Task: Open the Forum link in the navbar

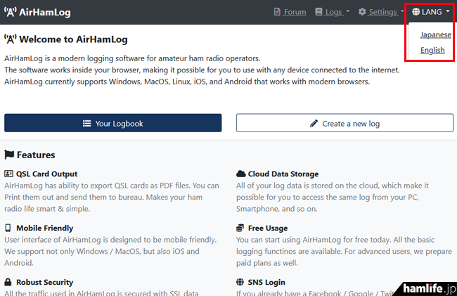Action: (x=289, y=12)
